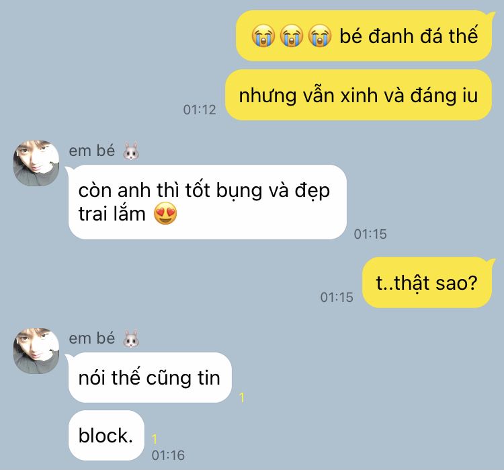The width and height of the screenshot is (504, 470).
Task: Tap read count next to 'nói thế cũng tin'
Action: click(x=242, y=397)
